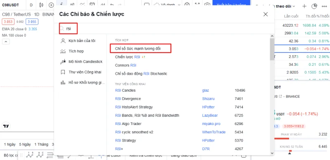Open the D timeframe interval selector
330x160 pixels.
point(31,5)
